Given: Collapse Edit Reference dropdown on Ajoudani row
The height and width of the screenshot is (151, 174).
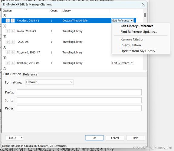Looking at the screenshot, I should [132, 21].
